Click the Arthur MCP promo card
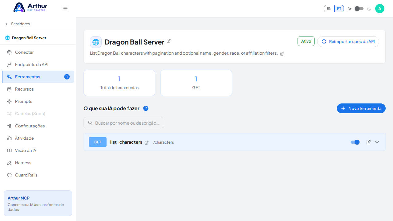393x221 pixels. tap(38, 203)
